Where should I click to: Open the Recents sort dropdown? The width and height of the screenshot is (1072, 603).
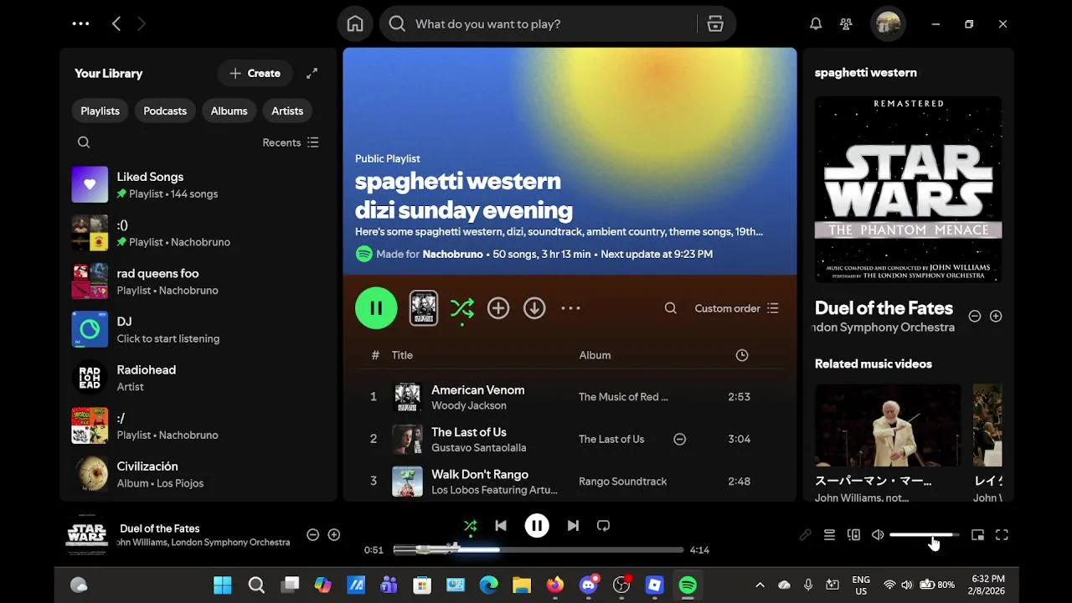(x=291, y=142)
